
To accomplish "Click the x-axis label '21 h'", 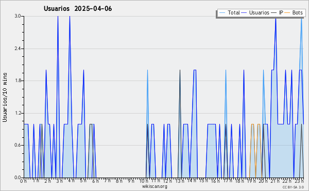I will point(275,181).
